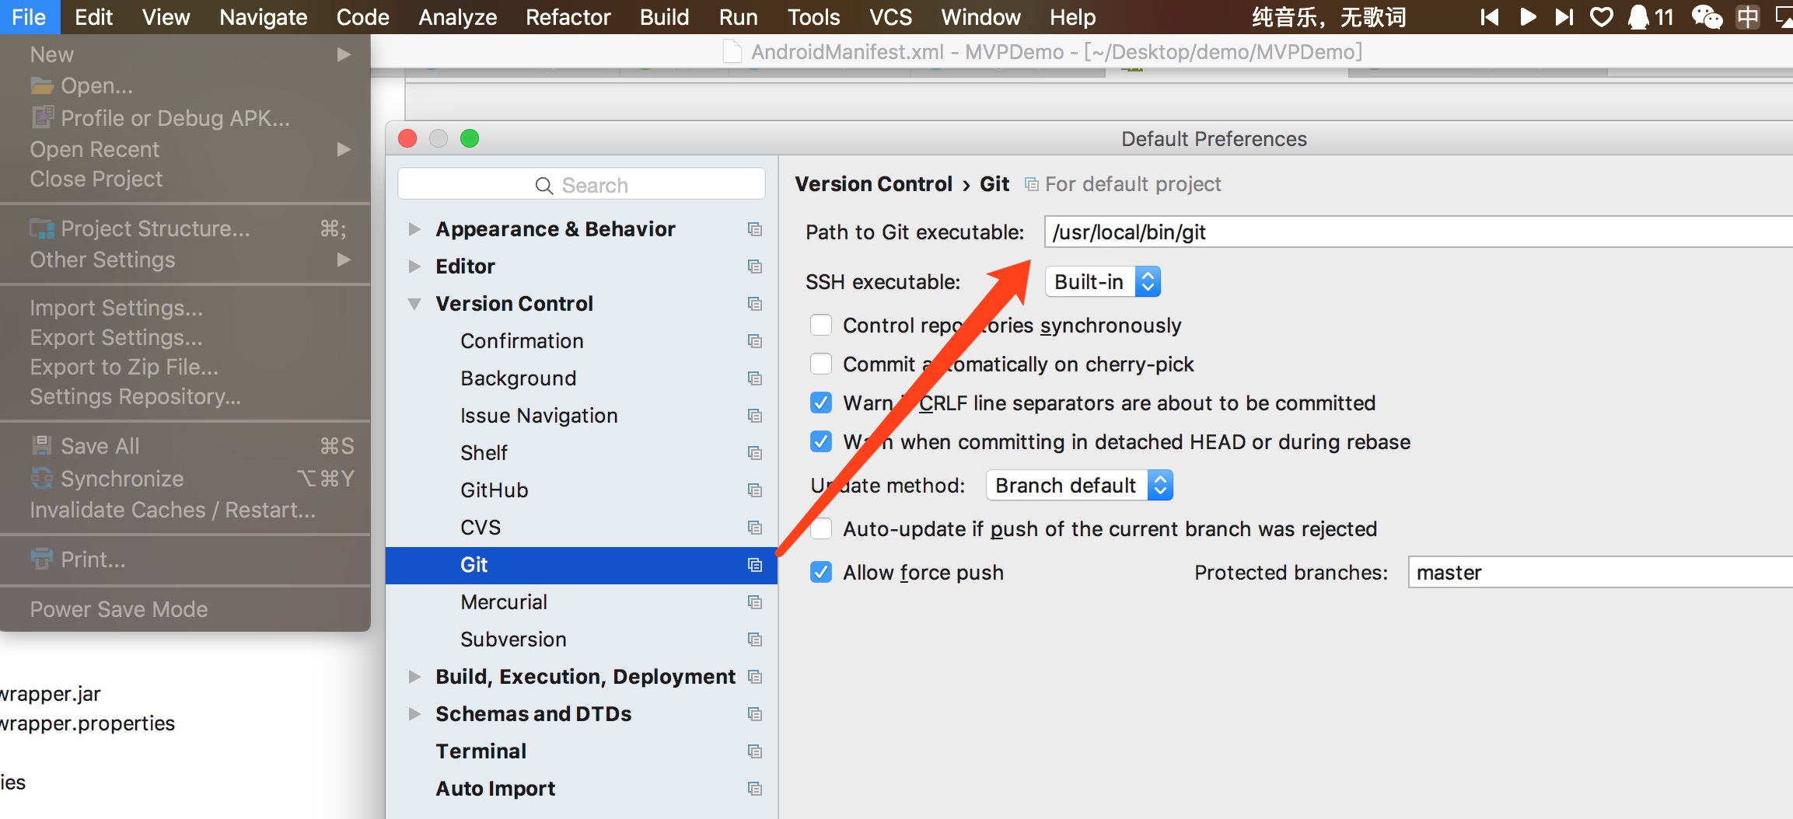
Task: Click the project-level icon next to Git
Action: [755, 565]
